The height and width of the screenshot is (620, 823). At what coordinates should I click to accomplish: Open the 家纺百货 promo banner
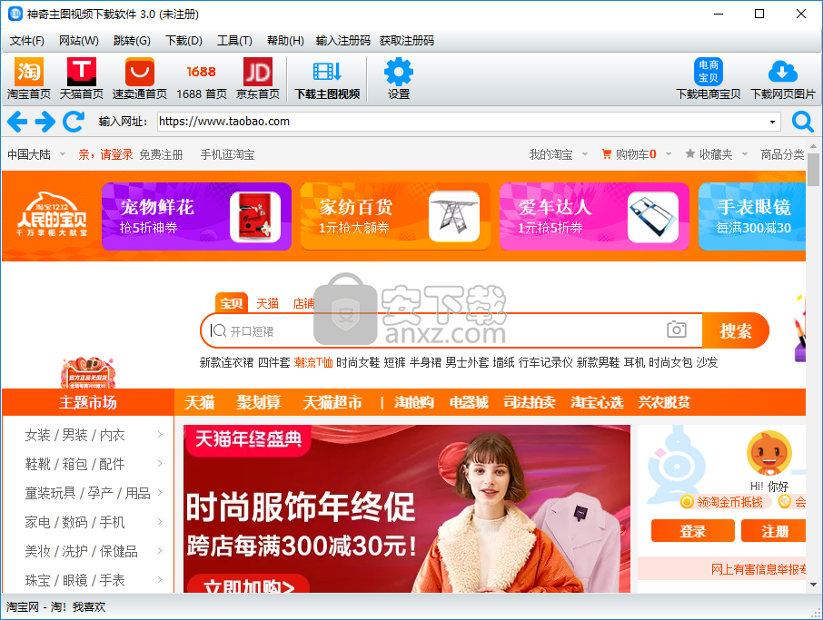396,216
